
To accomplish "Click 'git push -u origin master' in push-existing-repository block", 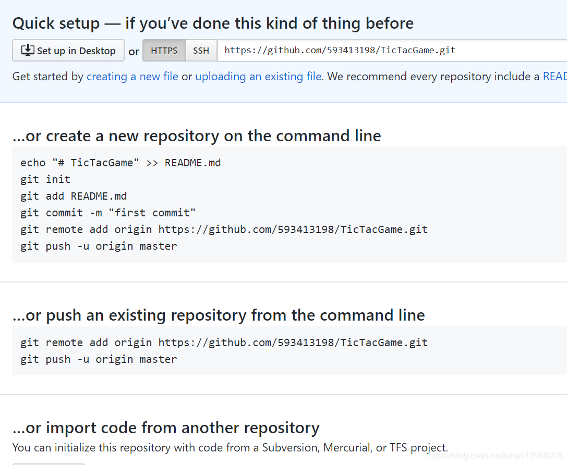I will pyautogui.click(x=99, y=359).
